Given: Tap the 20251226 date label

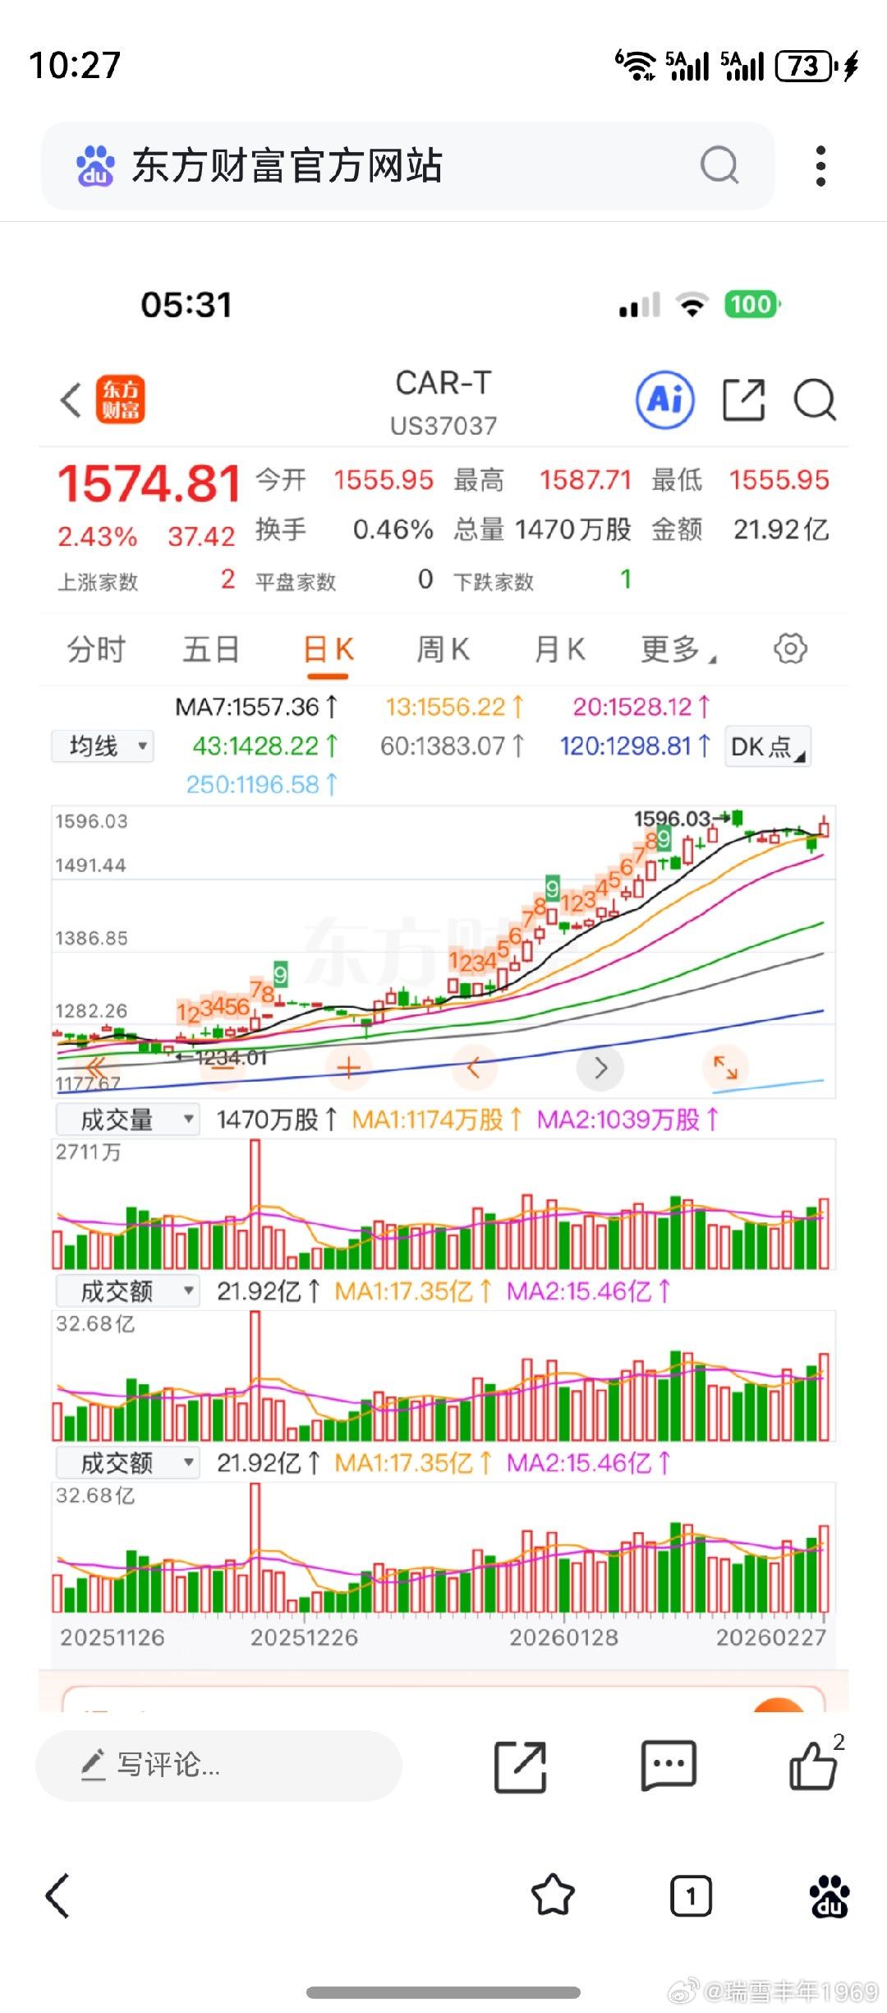Looking at the screenshot, I should [304, 1637].
